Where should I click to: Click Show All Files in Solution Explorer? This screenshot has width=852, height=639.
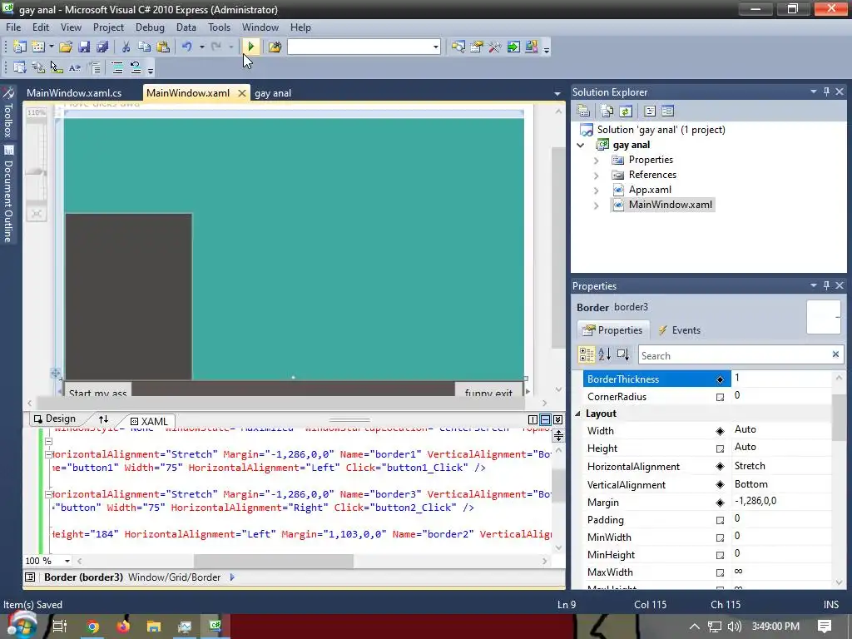[x=607, y=111]
